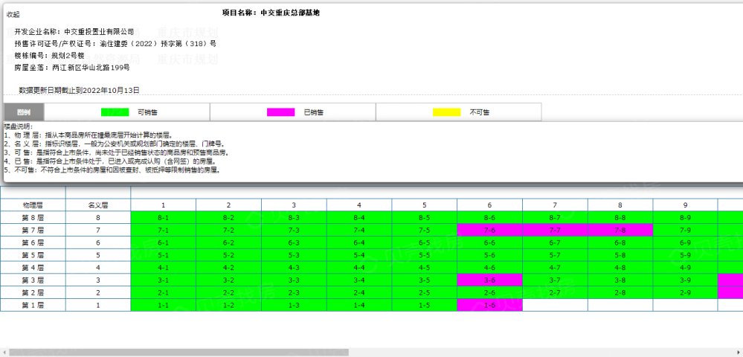This screenshot has height=357, width=743.
Task: Select available unit 8-6
Action: 490,218
